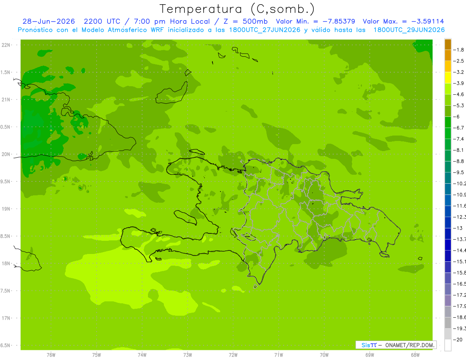Click the '-7.4' color scale value
Image resolution: width=466 pixels, height=360 pixels.
[x=459, y=139]
